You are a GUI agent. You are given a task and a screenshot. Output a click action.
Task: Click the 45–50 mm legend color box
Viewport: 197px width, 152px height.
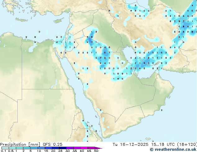(91, 148)
